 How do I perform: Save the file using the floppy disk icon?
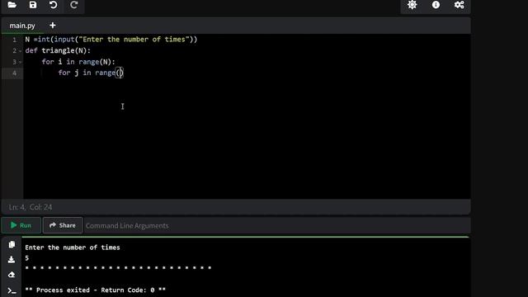33,5
